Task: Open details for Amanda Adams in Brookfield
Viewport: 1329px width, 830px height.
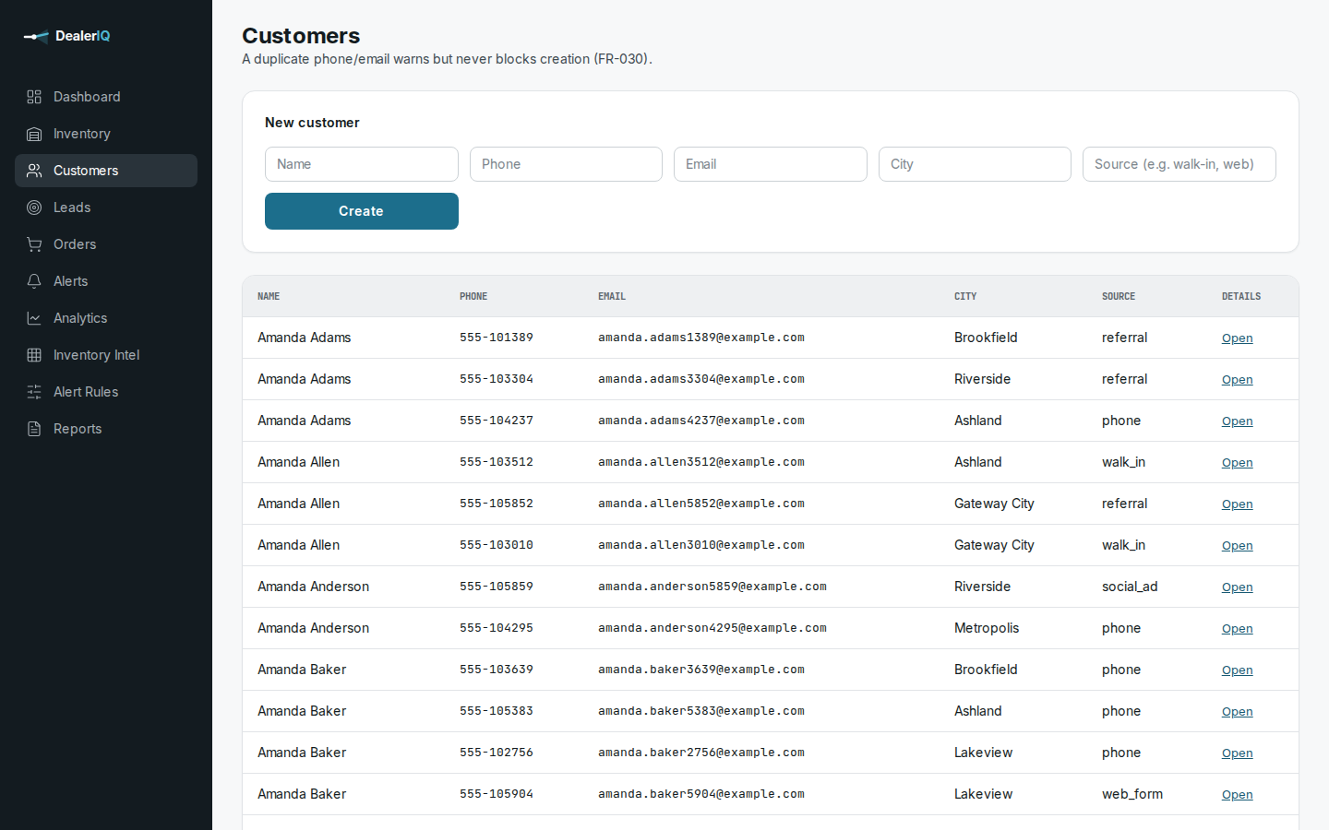Action: point(1237,338)
